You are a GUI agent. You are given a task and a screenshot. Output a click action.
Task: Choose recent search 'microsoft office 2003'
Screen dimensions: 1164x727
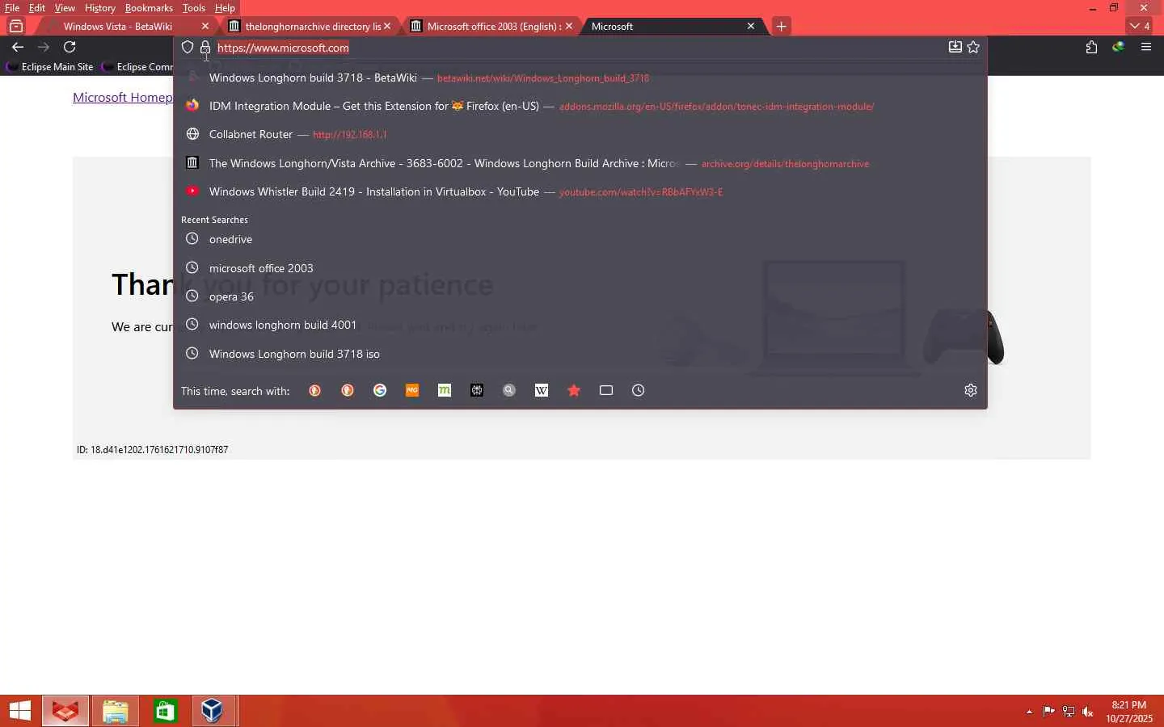coord(580,268)
